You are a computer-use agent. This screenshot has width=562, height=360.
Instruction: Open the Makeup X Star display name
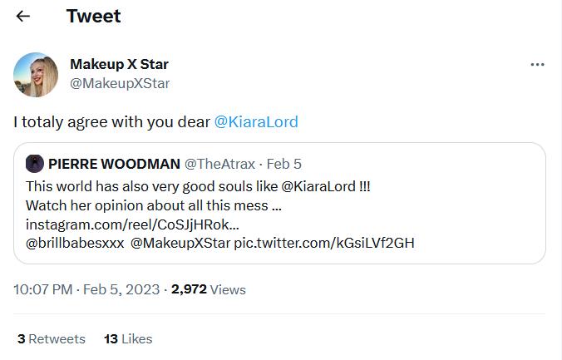click(x=119, y=64)
